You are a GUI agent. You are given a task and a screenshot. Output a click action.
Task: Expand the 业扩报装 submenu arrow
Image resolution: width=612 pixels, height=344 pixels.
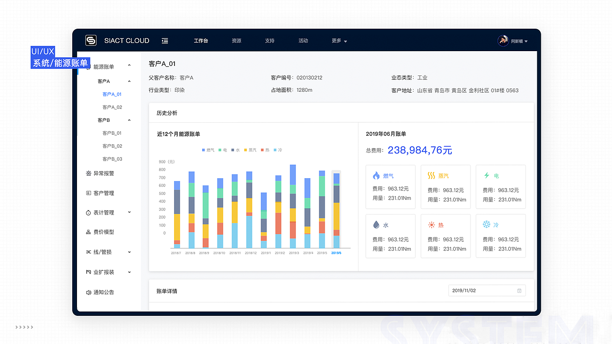[x=129, y=272]
